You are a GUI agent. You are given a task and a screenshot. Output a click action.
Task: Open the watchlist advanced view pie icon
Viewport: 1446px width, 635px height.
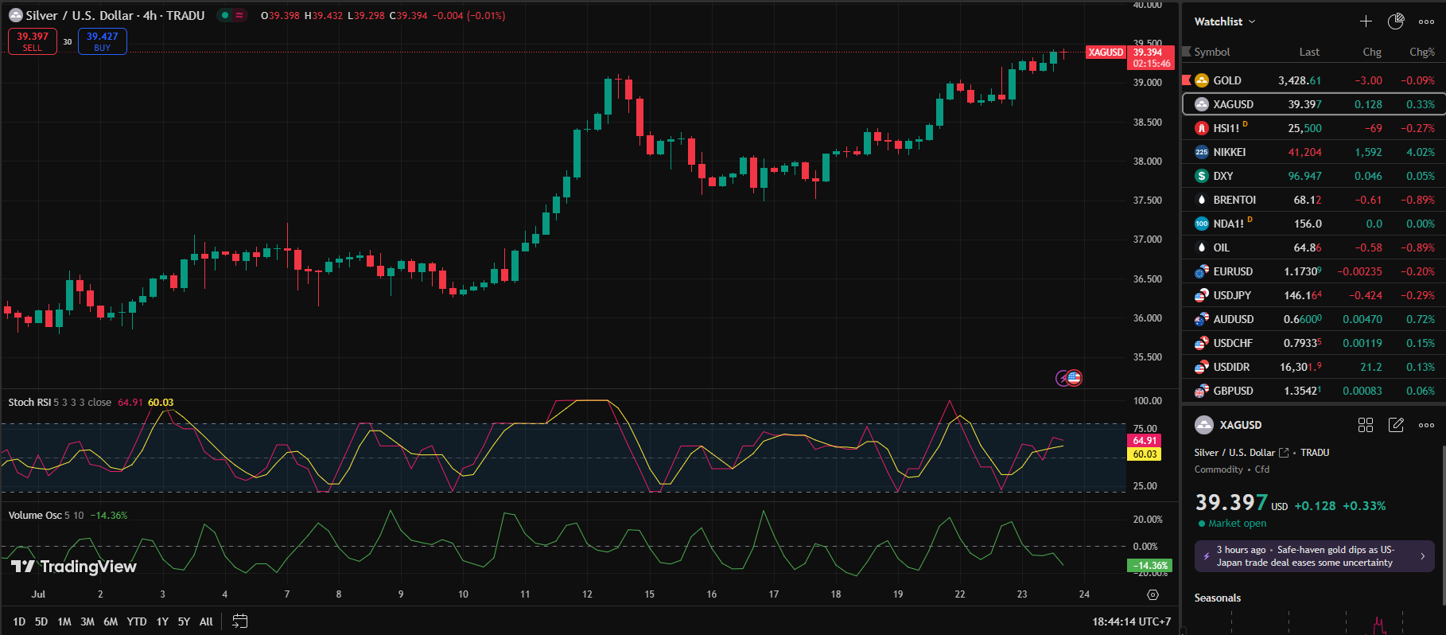coord(1396,21)
